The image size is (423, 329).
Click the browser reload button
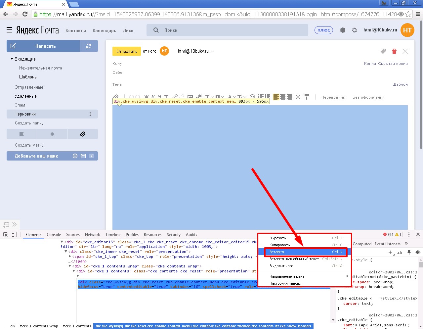(25, 14)
